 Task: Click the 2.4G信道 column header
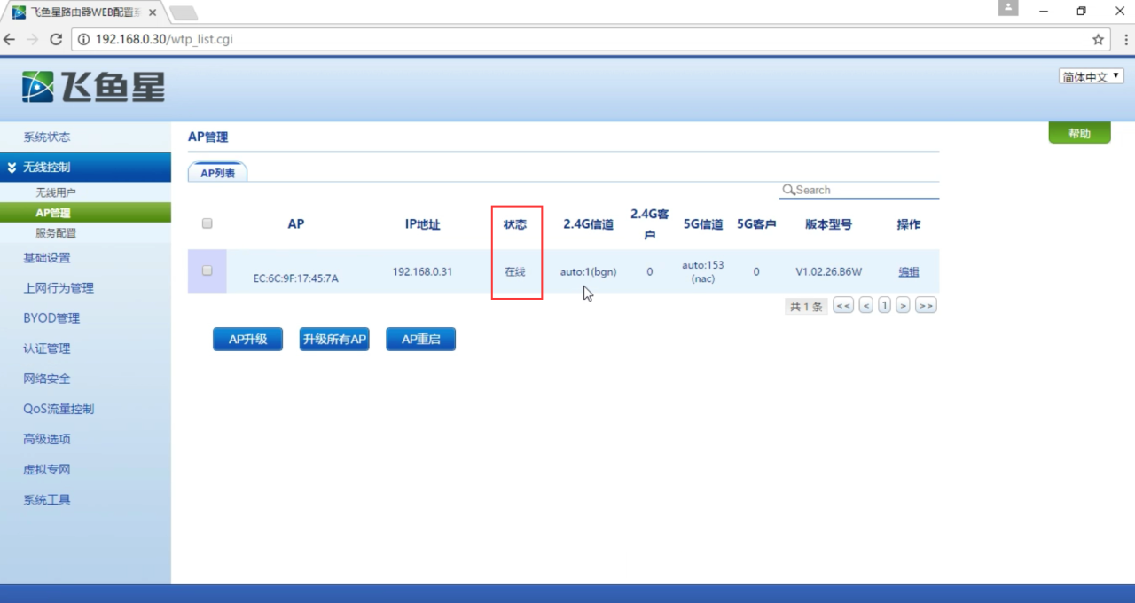coord(588,224)
